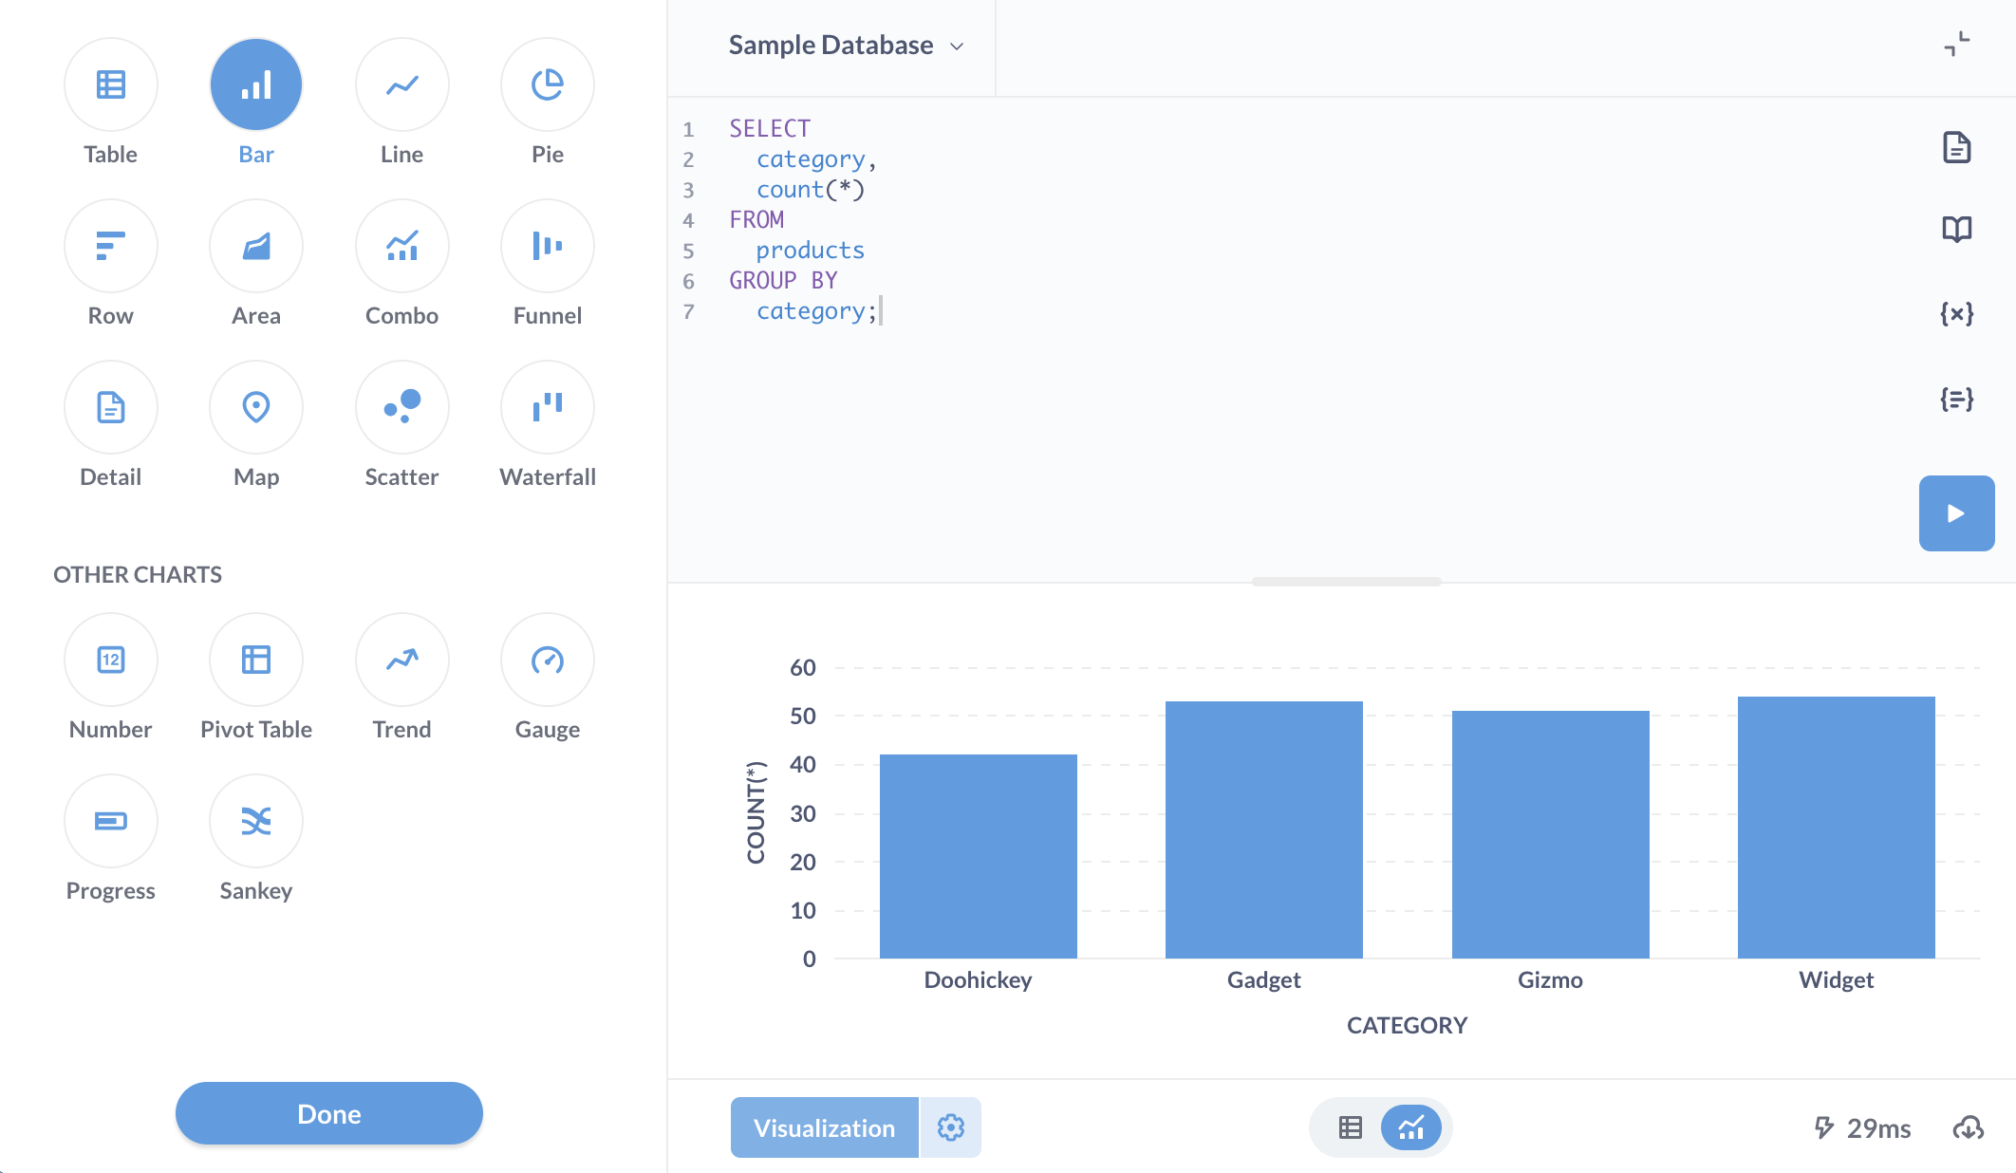The height and width of the screenshot is (1173, 2016).
Task: Toggle results to table view
Action: click(x=1348, y=1127)
